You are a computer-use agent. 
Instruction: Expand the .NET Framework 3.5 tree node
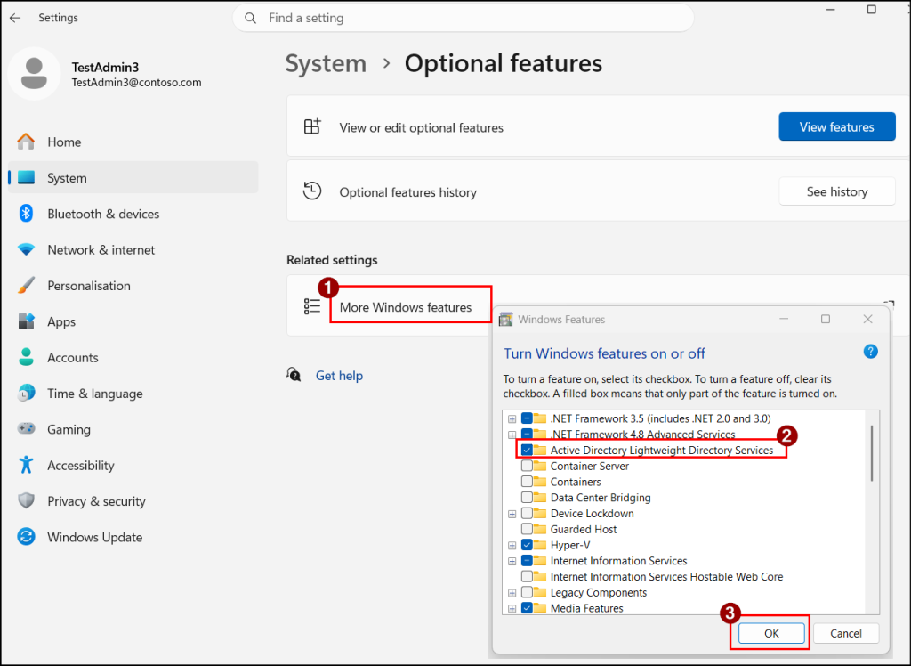click(x=512, y=418)
